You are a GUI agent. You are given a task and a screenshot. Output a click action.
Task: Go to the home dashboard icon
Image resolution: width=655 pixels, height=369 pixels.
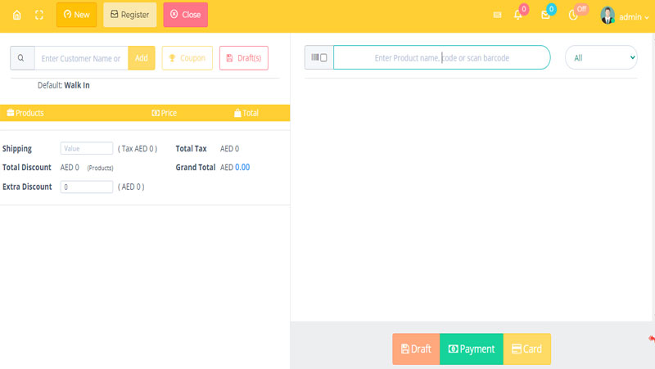pos(16,15)
